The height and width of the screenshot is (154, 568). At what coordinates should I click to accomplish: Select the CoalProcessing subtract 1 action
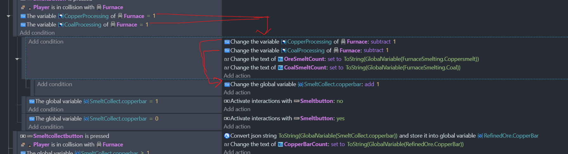coord(306,50)
